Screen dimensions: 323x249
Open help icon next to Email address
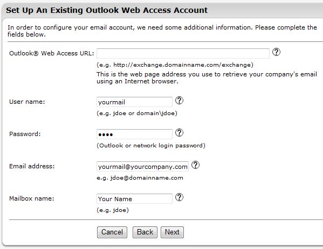coord(195,165)
